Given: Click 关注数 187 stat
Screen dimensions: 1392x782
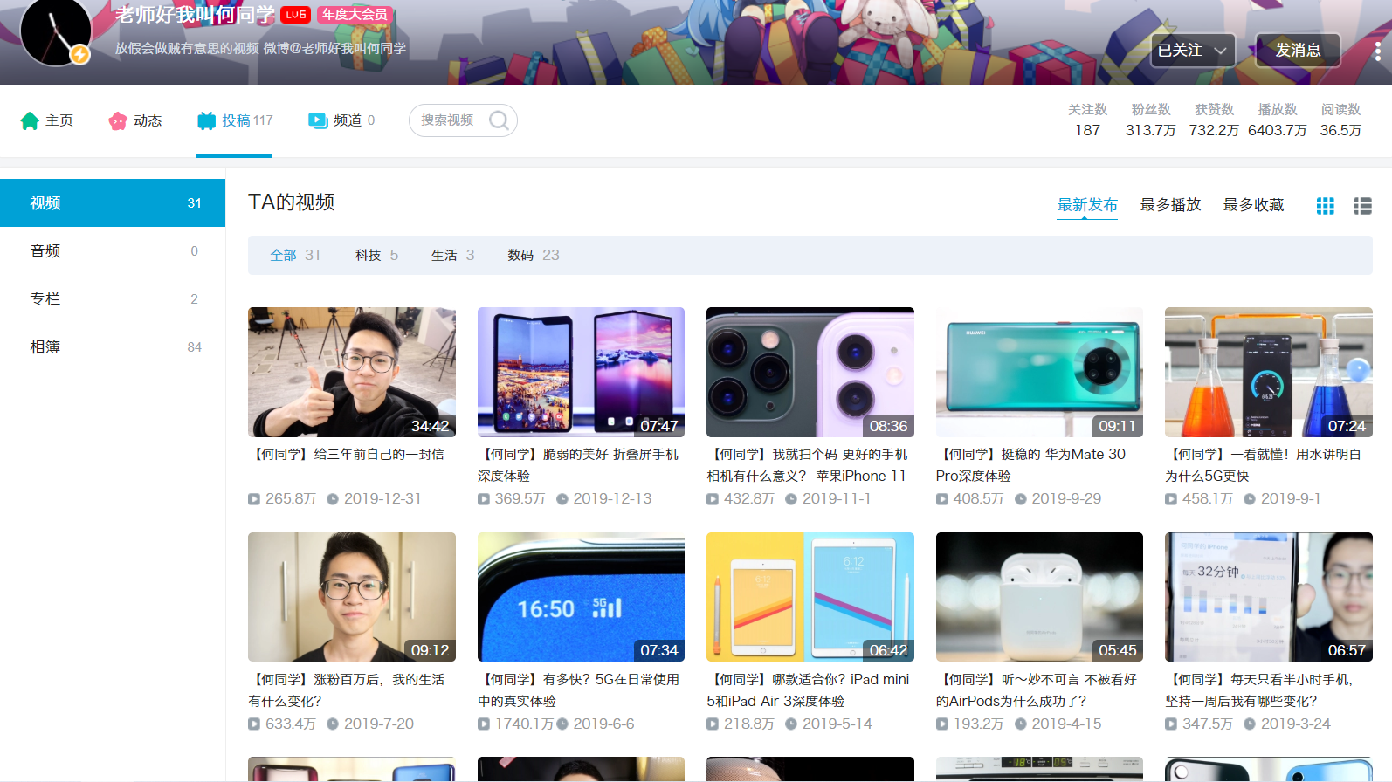Looking at the screenshot, I should tap(1087, 120).
